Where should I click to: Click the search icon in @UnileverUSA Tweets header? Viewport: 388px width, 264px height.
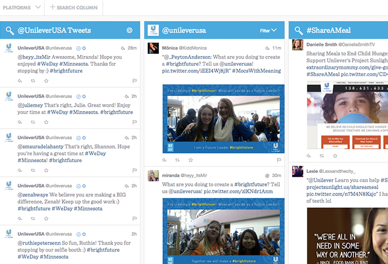coord(10,31)
